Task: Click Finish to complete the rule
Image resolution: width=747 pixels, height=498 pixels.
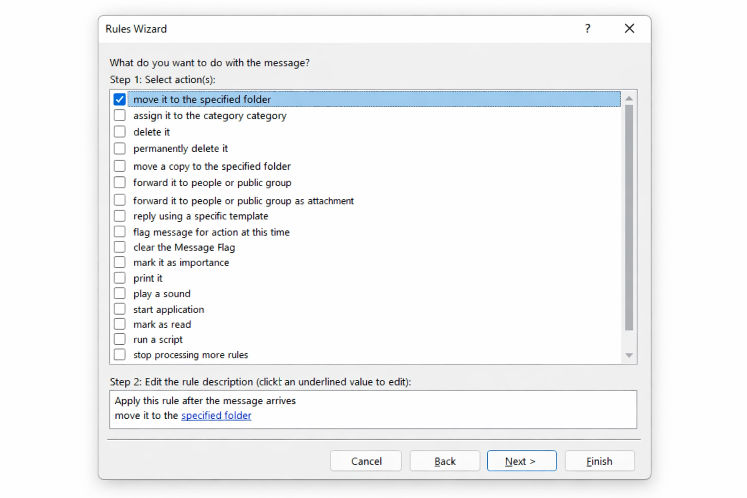Action: [599, 461]
